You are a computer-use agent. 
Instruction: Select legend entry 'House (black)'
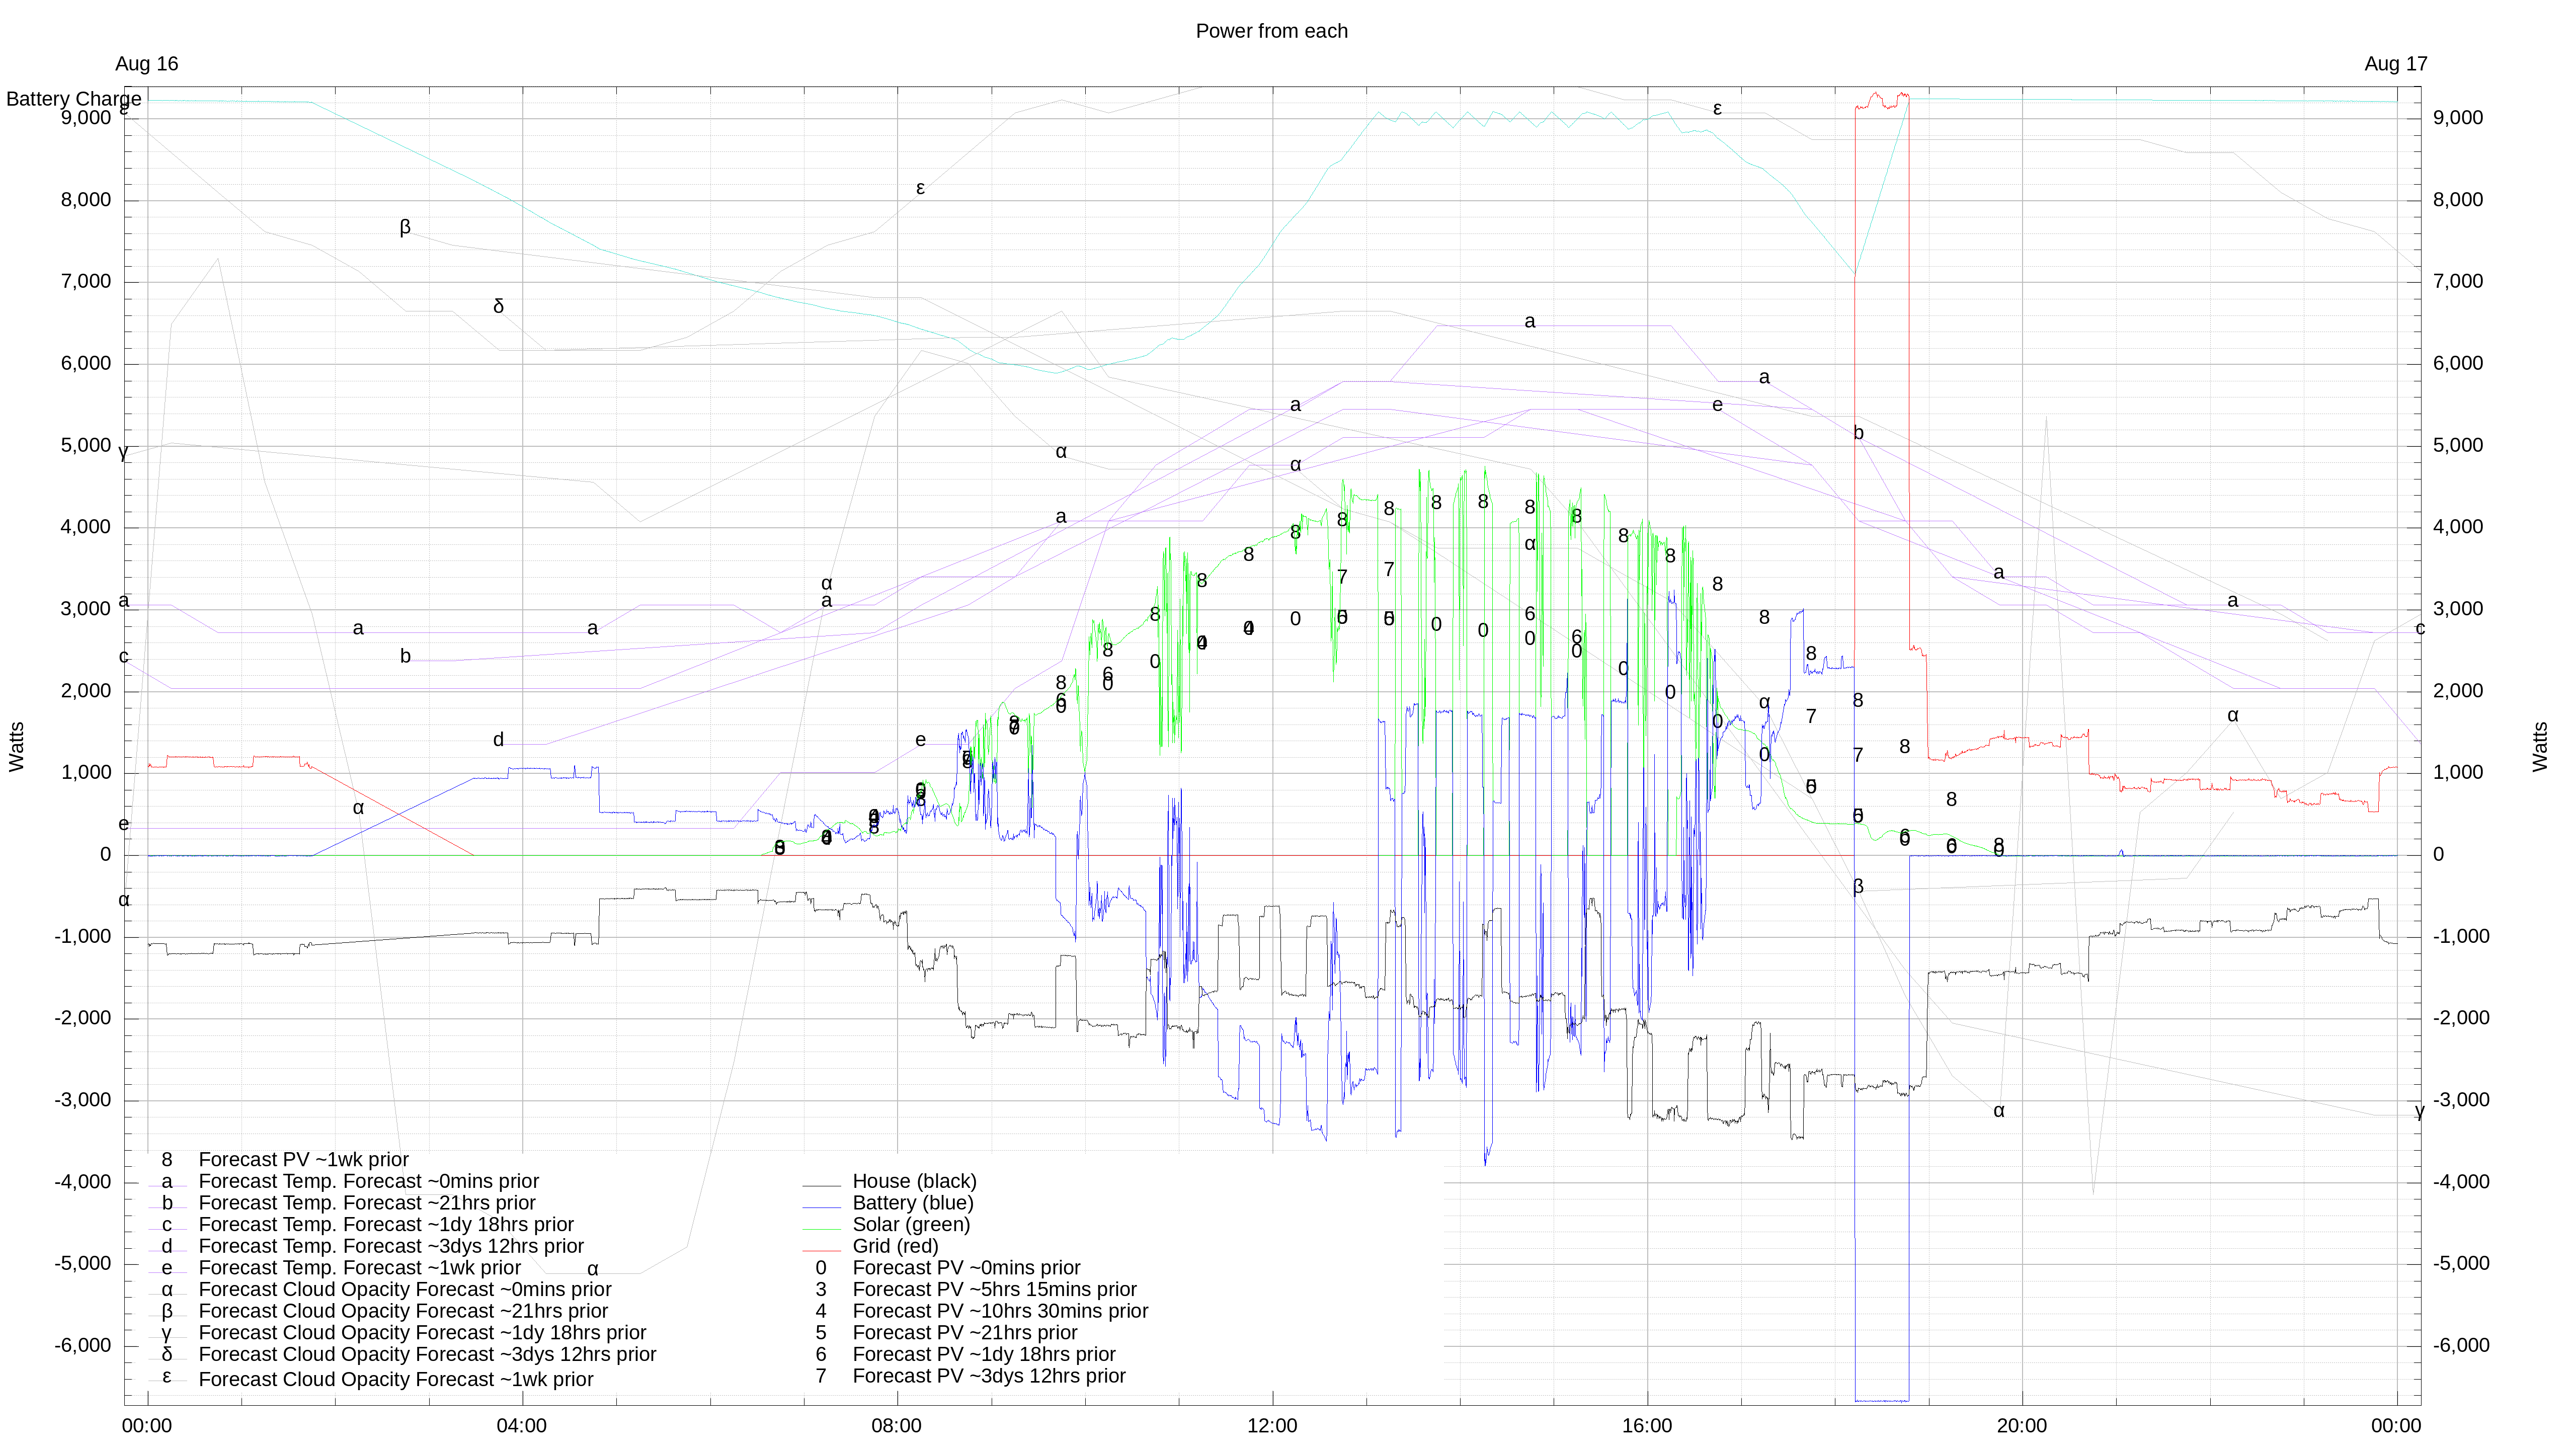914,1182
